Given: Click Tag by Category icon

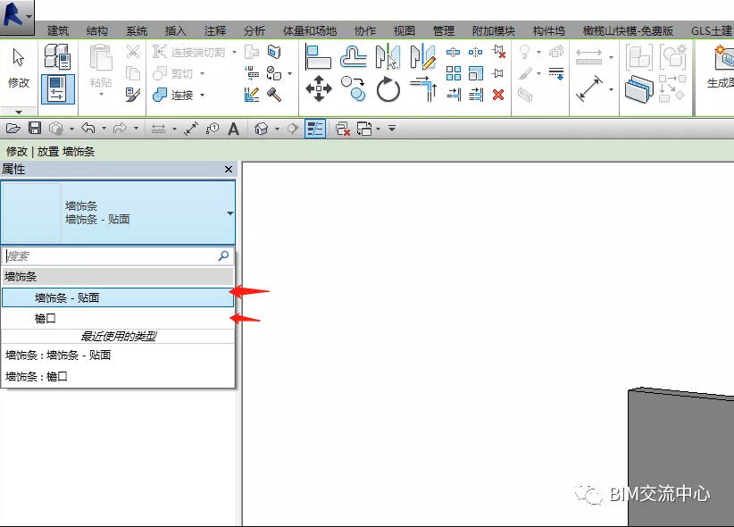Looking at the screenshot, I should tap(213, 129).
